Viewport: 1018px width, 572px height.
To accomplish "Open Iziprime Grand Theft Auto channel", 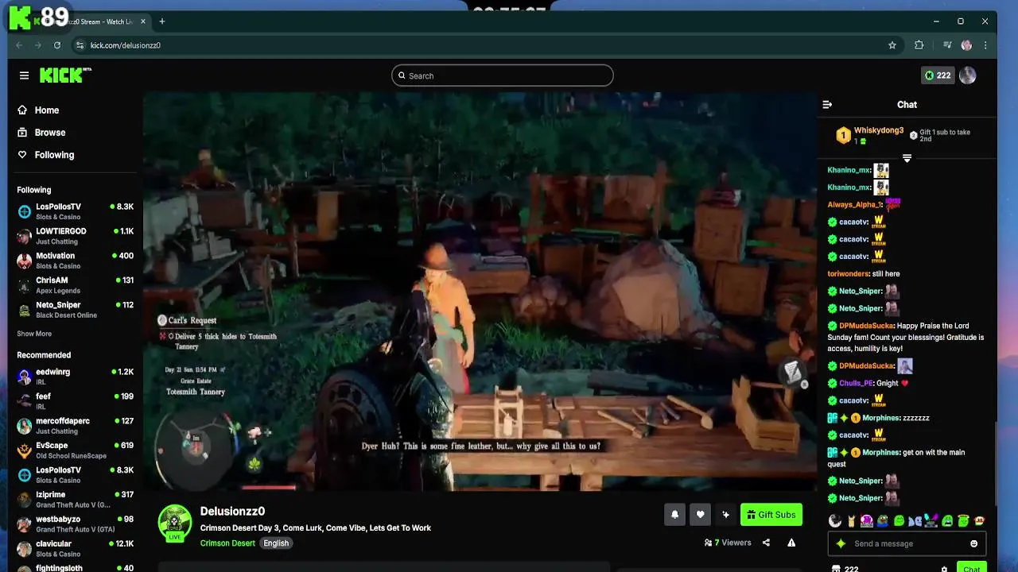I will [76, 500].
